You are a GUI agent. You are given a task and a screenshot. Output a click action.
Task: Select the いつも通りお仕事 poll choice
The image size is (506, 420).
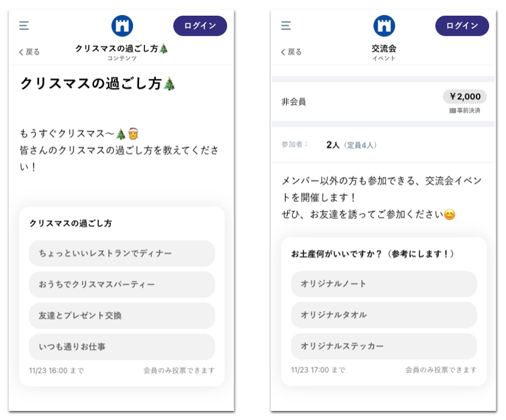(122, 346)
